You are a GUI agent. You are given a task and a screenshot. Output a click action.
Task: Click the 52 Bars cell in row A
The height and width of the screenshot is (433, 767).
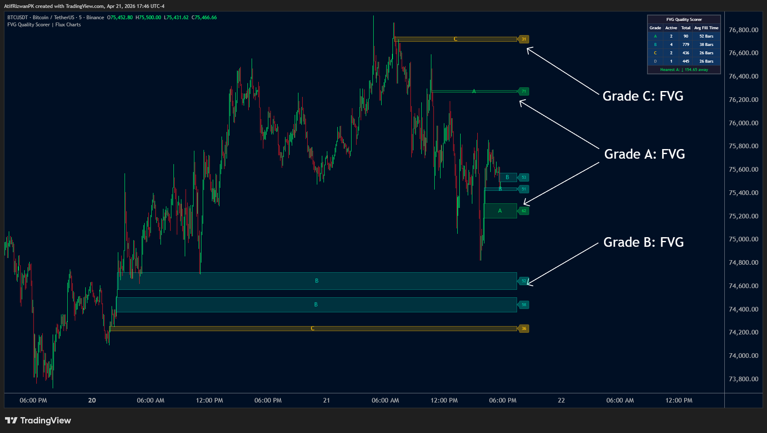706,36
